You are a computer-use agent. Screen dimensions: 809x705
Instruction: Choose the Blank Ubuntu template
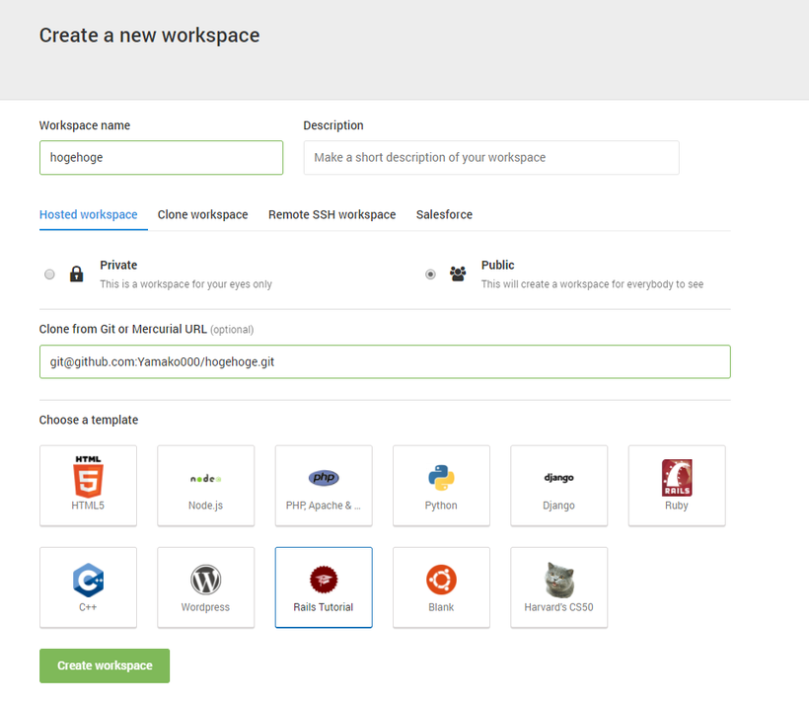click(441, 587)
